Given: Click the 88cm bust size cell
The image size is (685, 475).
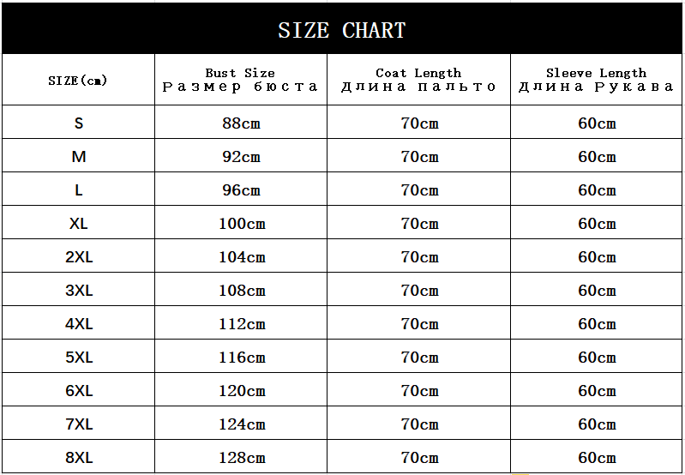Looking at the screenshot, I should pyautogui.click(x=241, y=123).
